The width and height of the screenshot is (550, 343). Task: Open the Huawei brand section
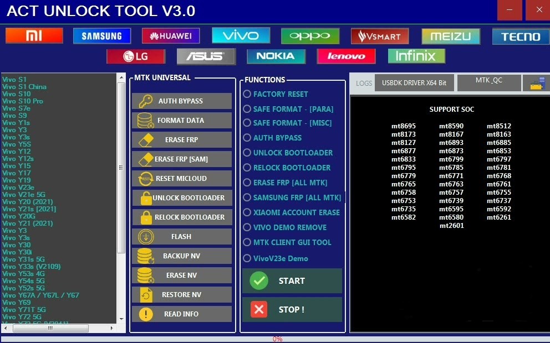tap(171, 36)
